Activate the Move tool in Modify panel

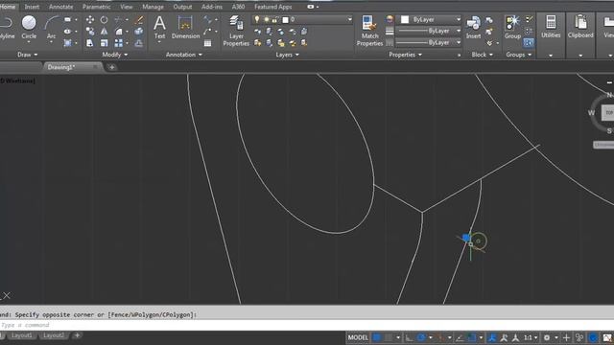(x=89, y=19)
